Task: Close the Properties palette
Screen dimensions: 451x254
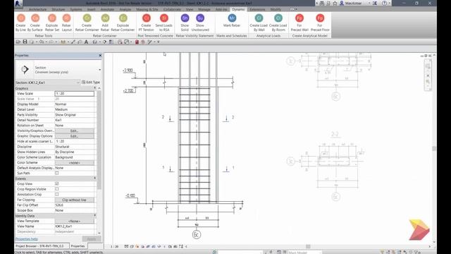Action: click(x=100, y=55)
